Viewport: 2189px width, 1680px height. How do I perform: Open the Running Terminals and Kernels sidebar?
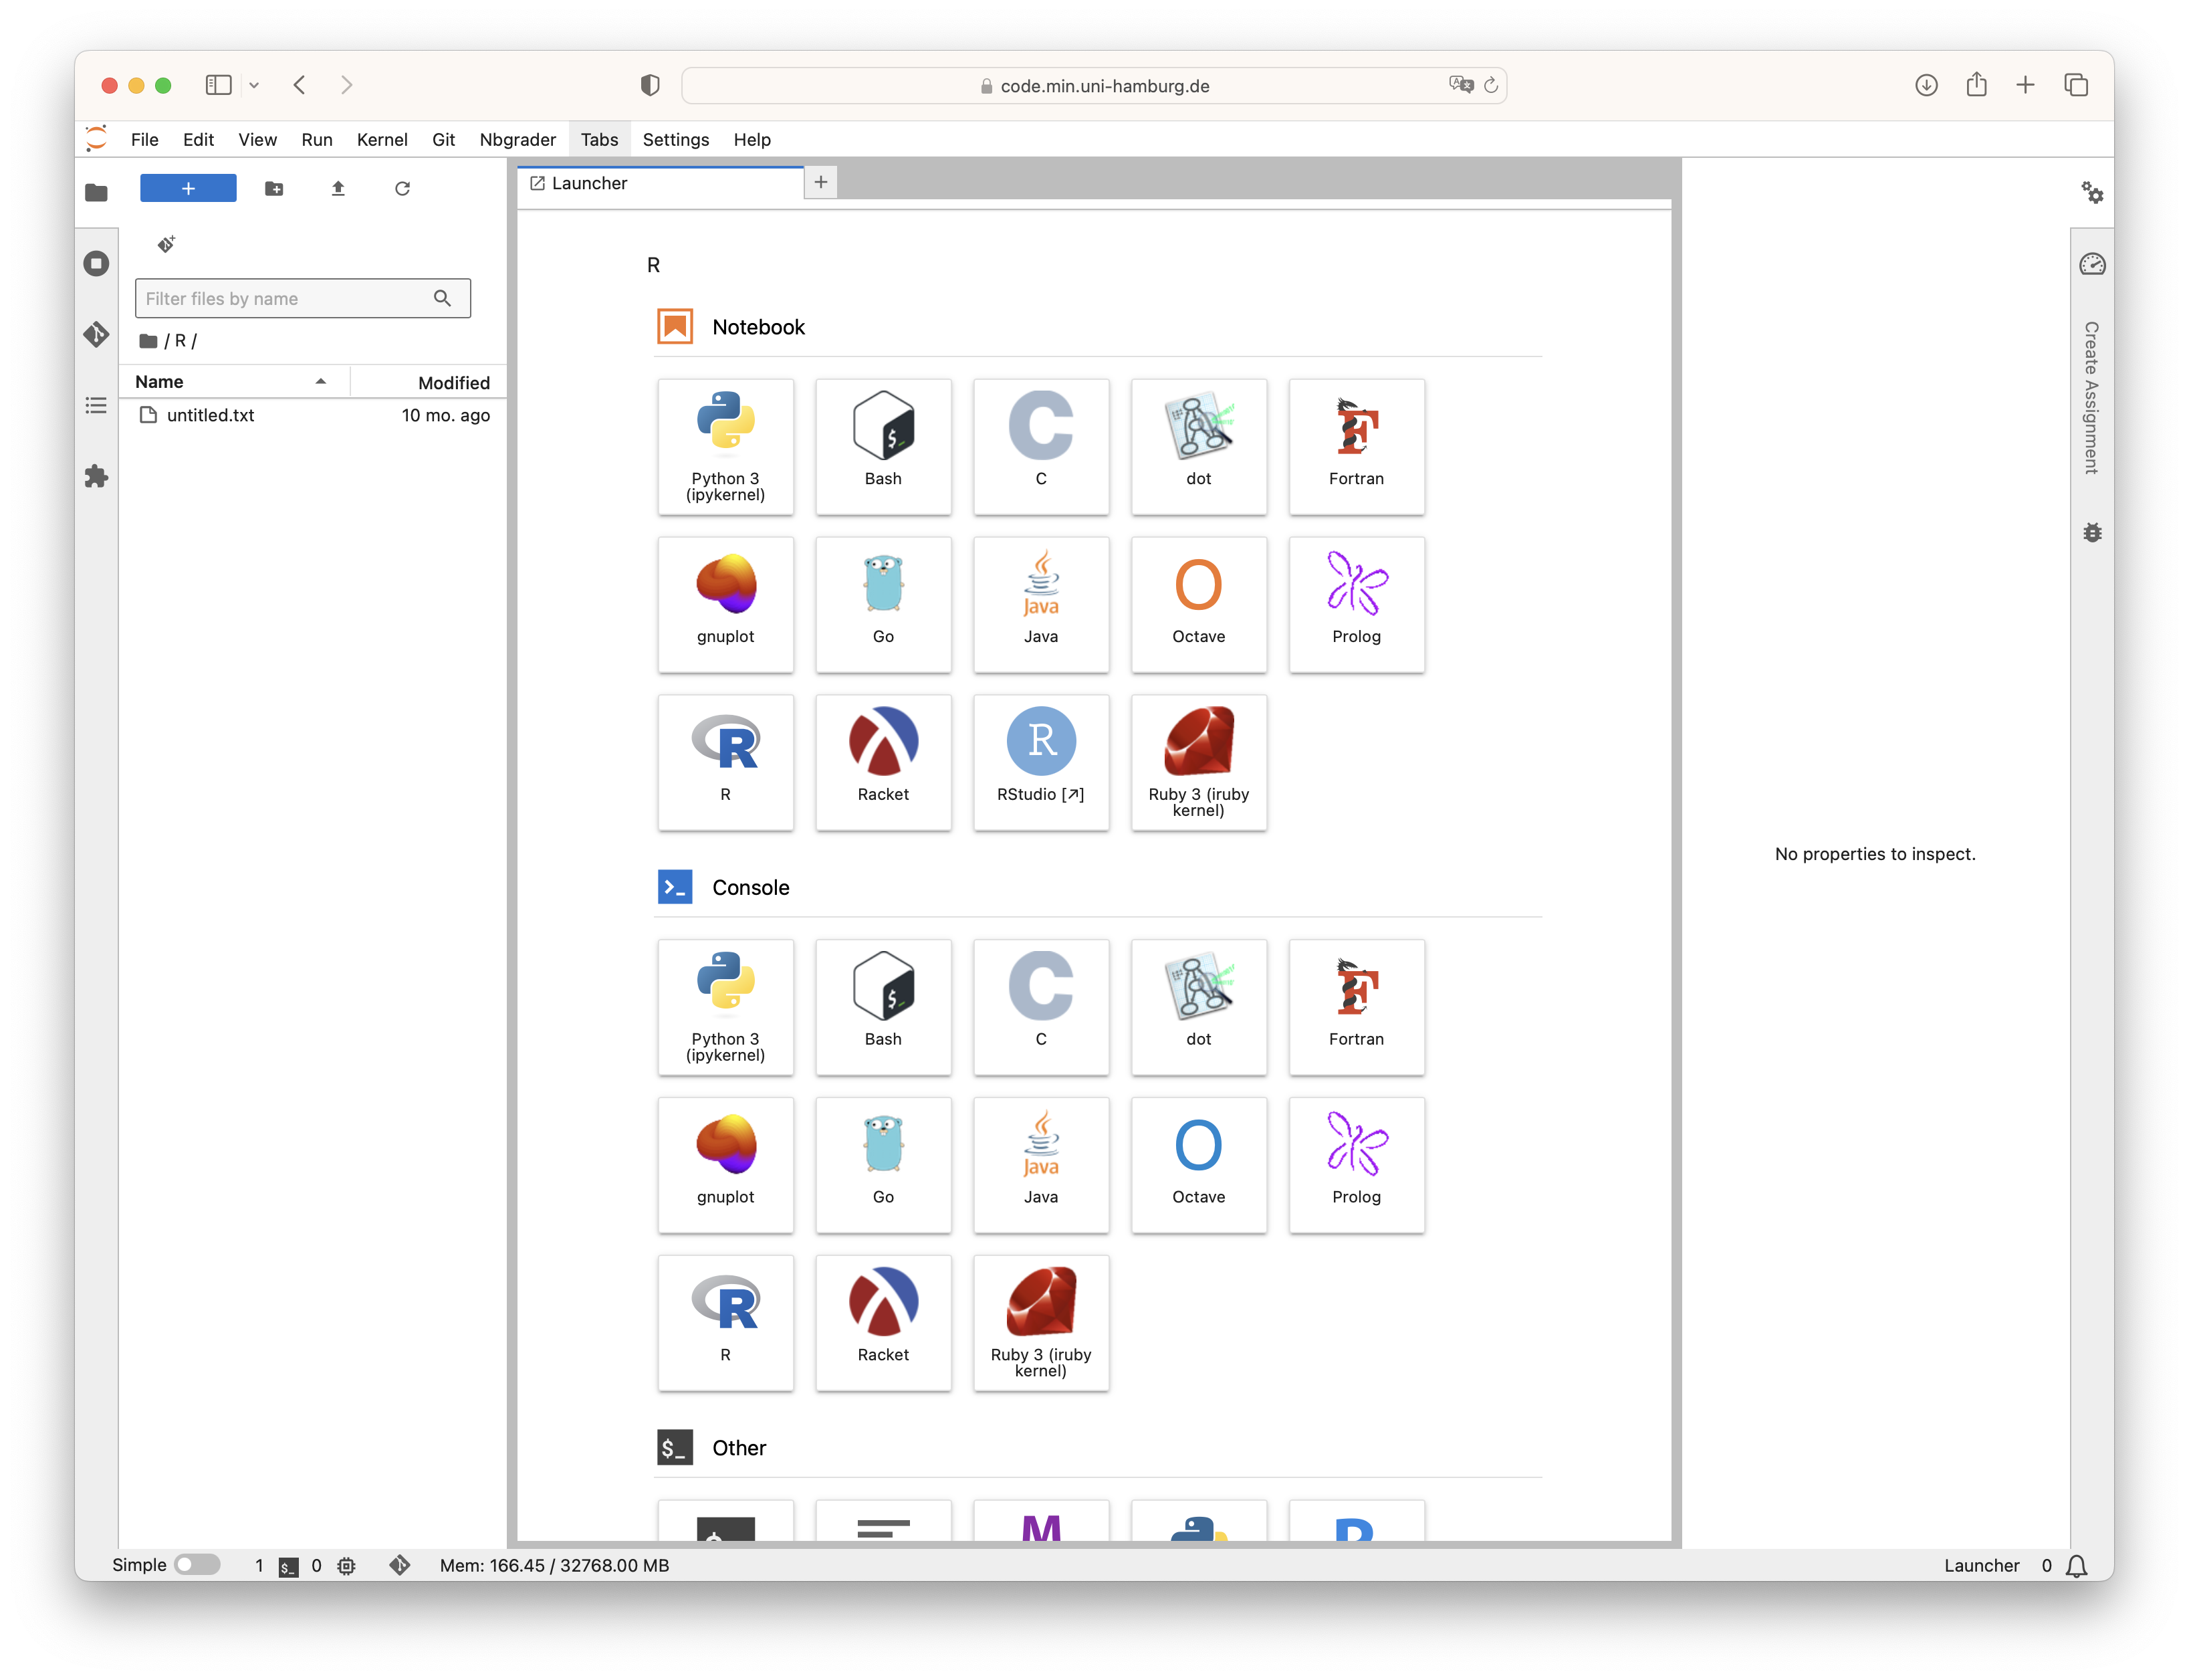click(x=96, y=264)
